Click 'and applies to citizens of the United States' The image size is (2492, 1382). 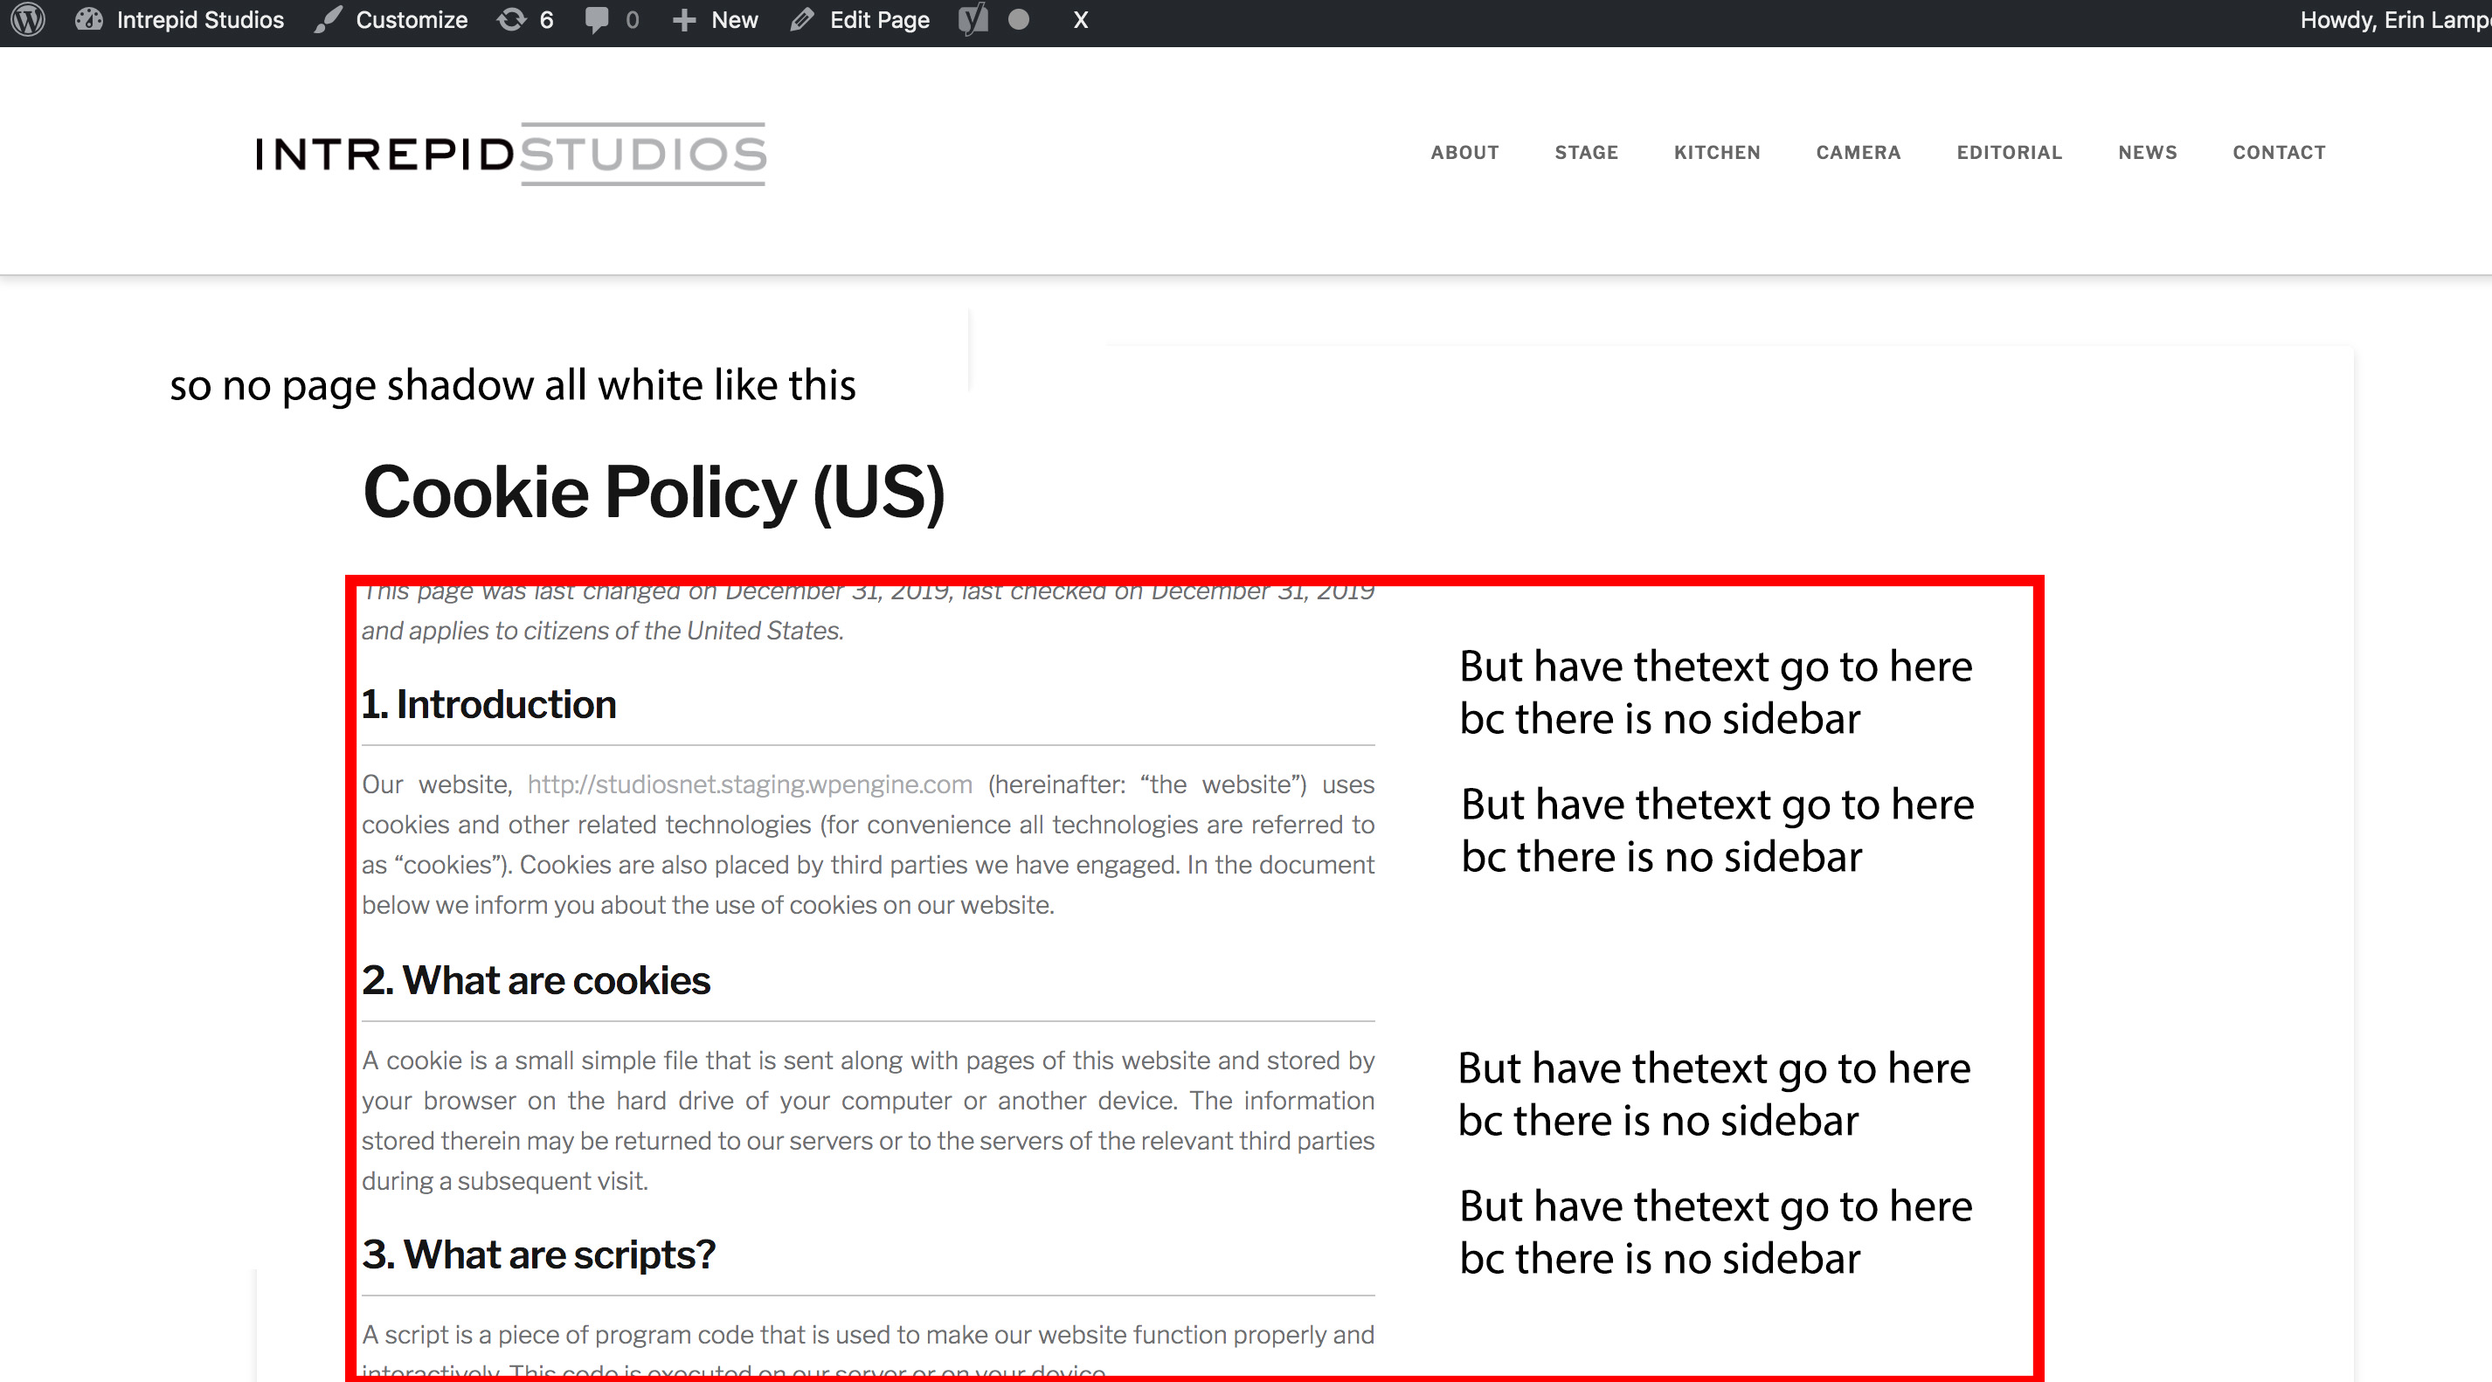601,631
